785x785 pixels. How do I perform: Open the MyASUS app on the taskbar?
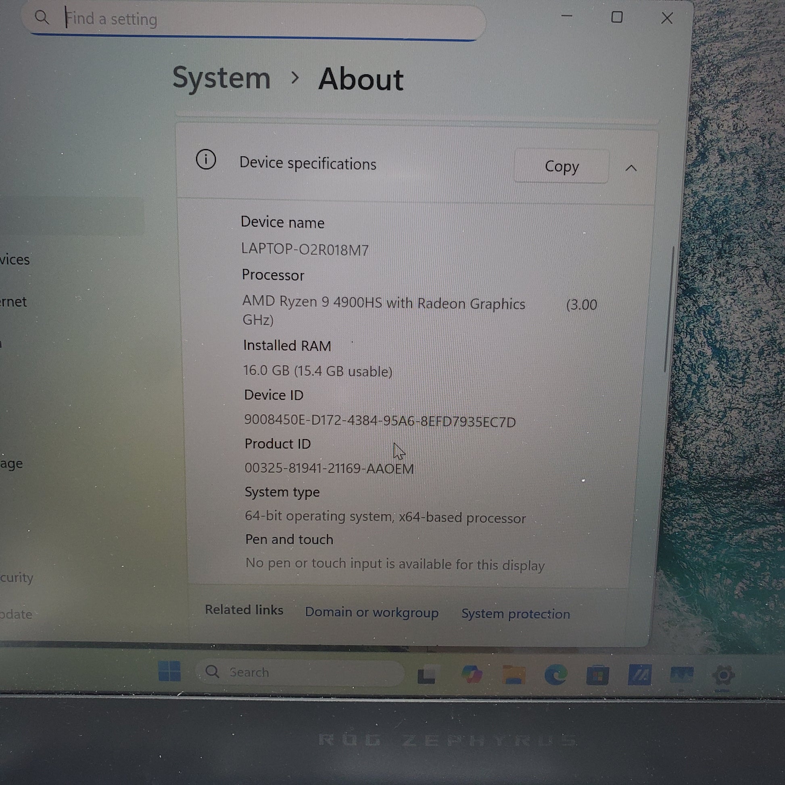tap(639, 675)
